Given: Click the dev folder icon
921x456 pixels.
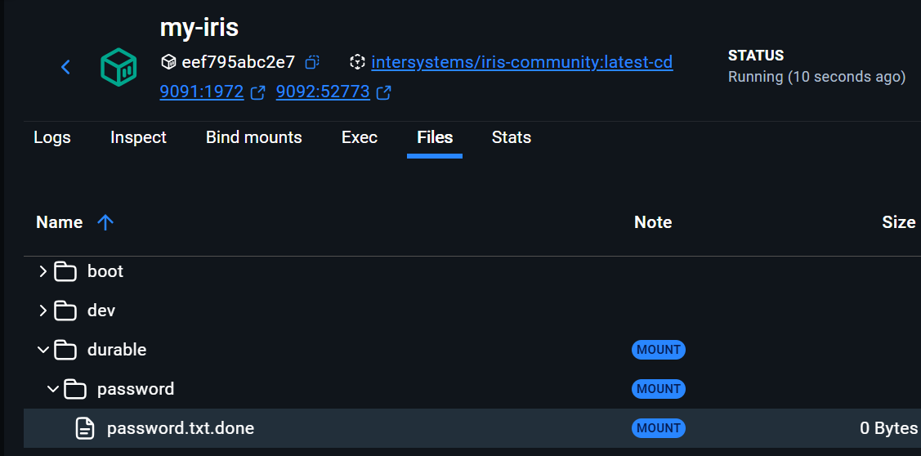Looking at the screenshot, I should point(65,311).
